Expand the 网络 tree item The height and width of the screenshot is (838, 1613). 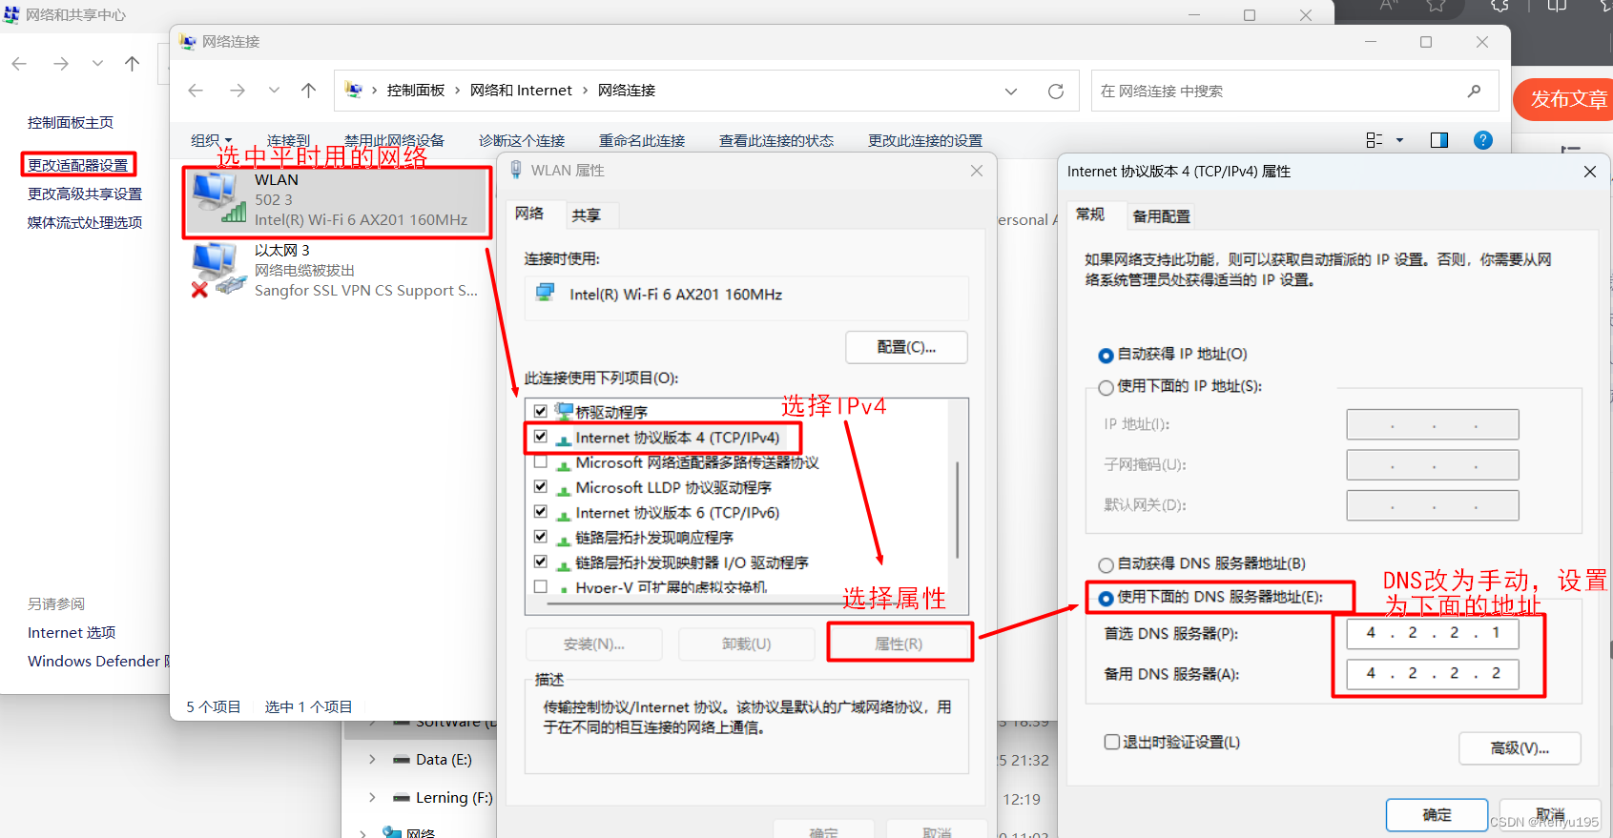click(362, 833)
